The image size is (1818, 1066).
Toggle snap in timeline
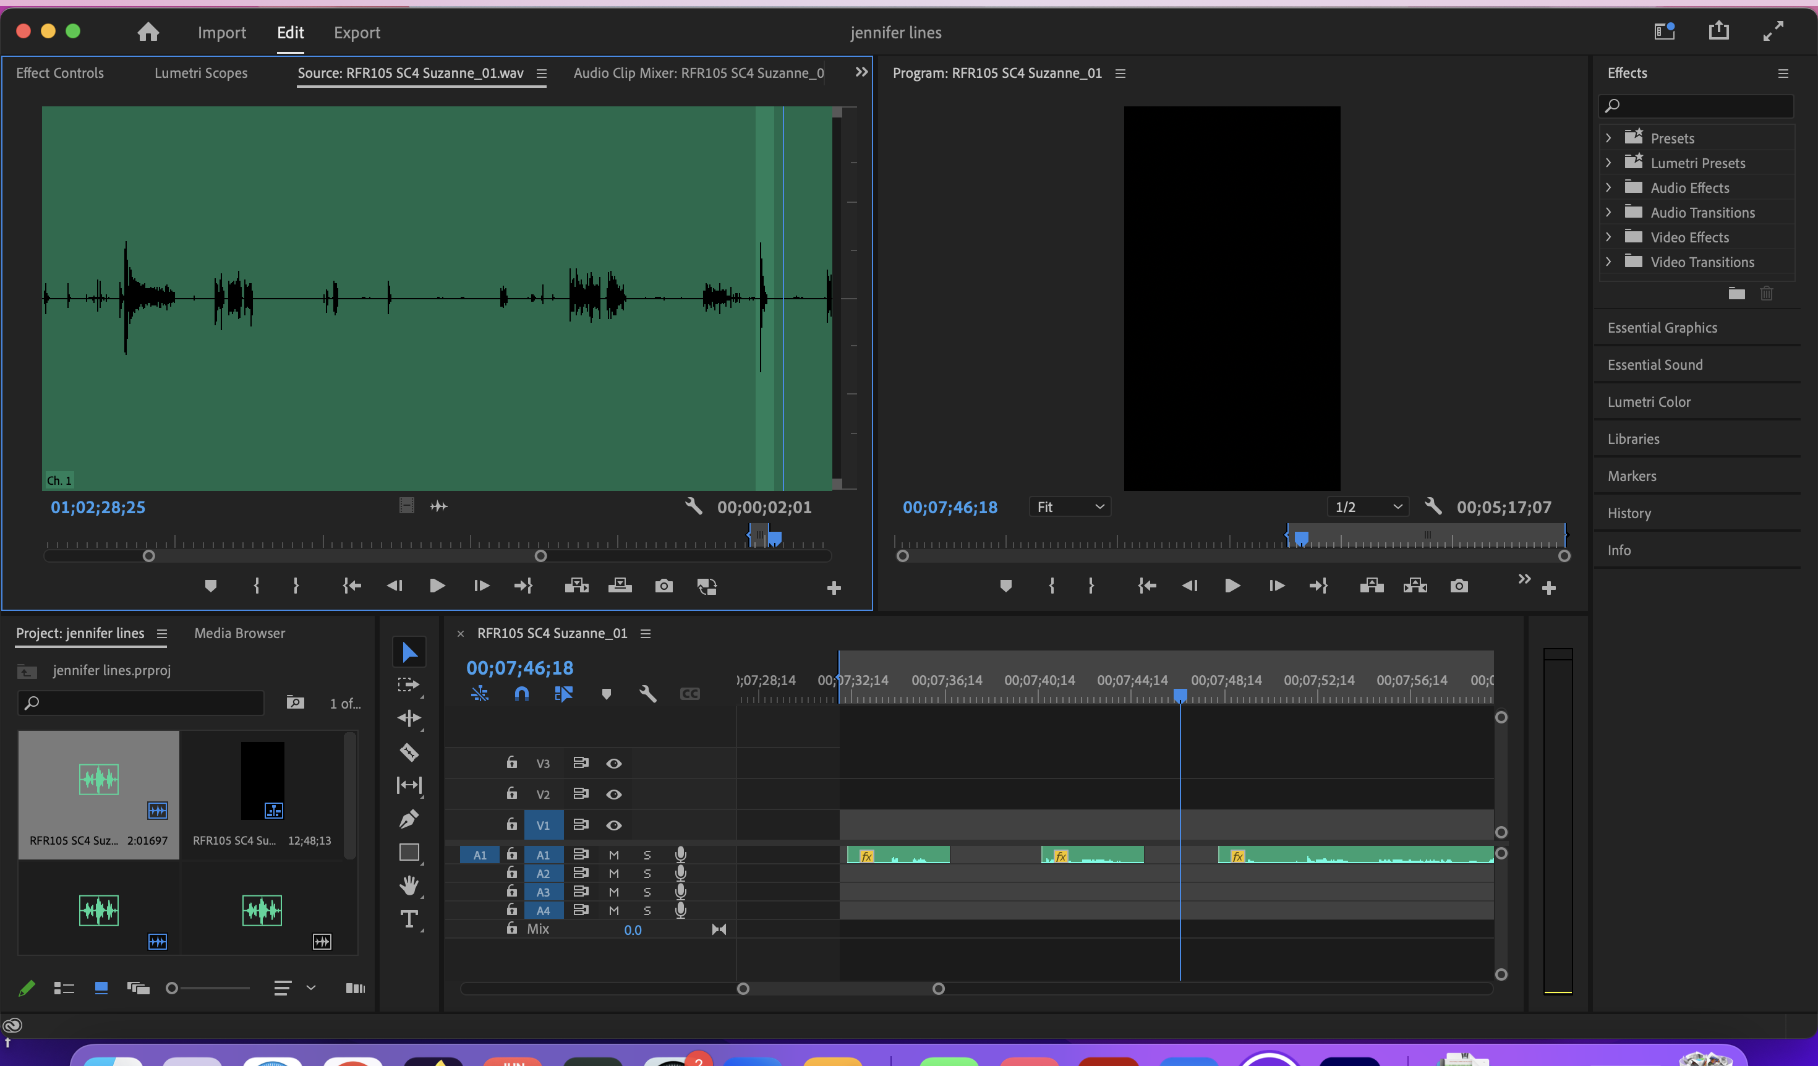click(x=522, y=694)
